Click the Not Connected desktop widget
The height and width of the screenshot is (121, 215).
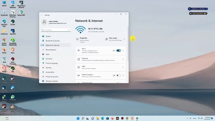point(198,13)
